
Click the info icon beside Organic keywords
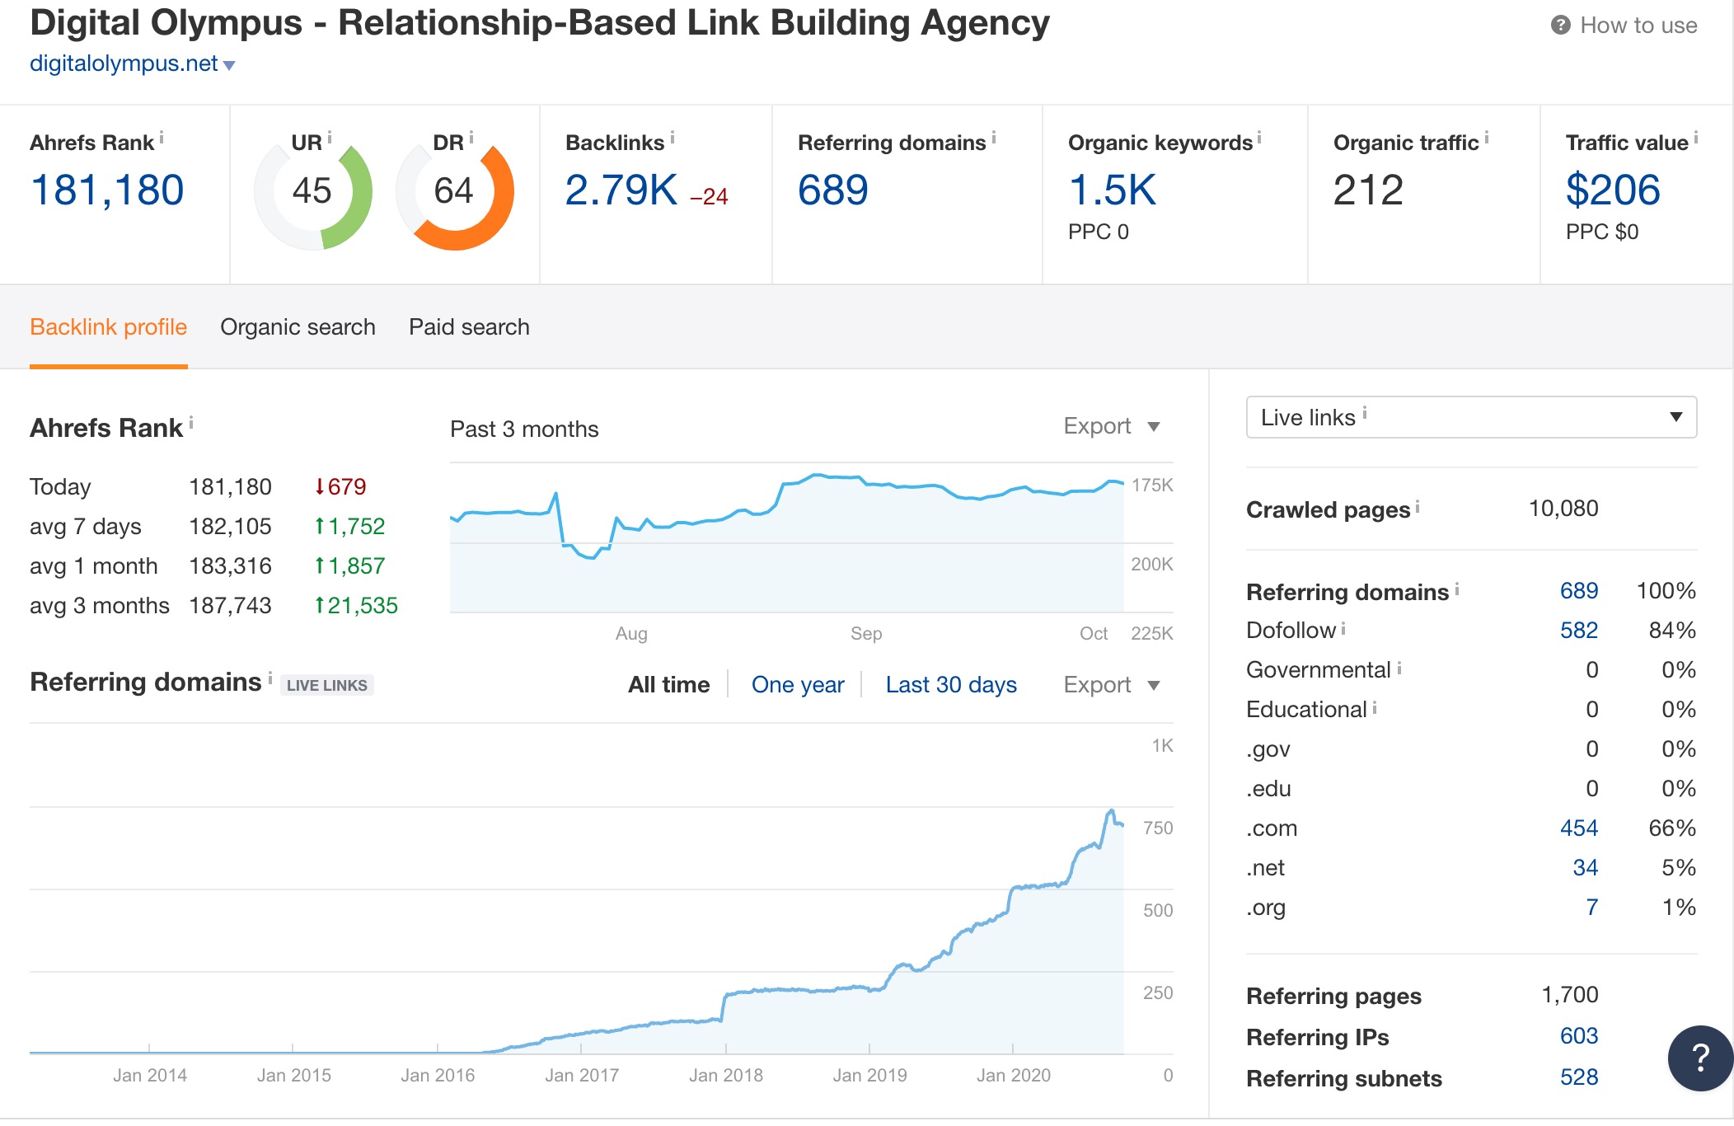(x=1259, y=138)
